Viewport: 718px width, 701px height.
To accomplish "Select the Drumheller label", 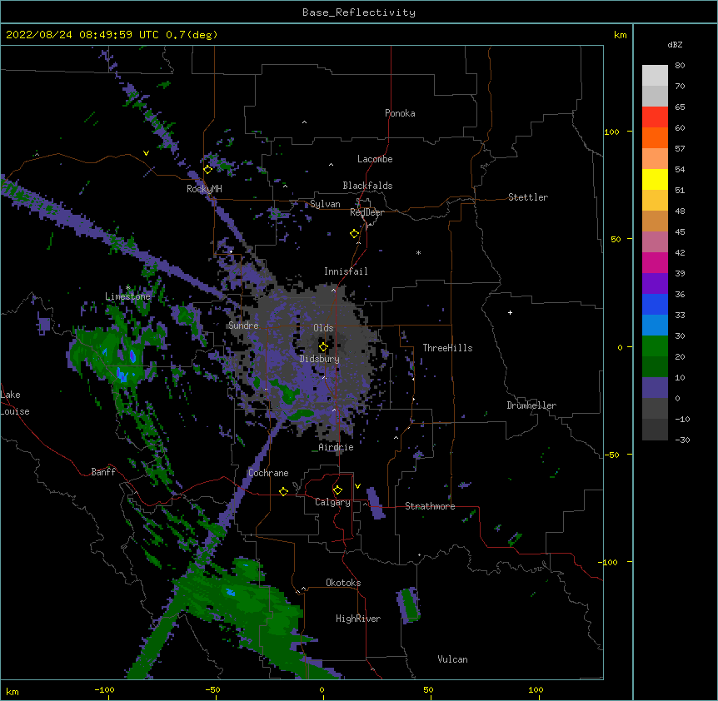I will tap(531, 405).
